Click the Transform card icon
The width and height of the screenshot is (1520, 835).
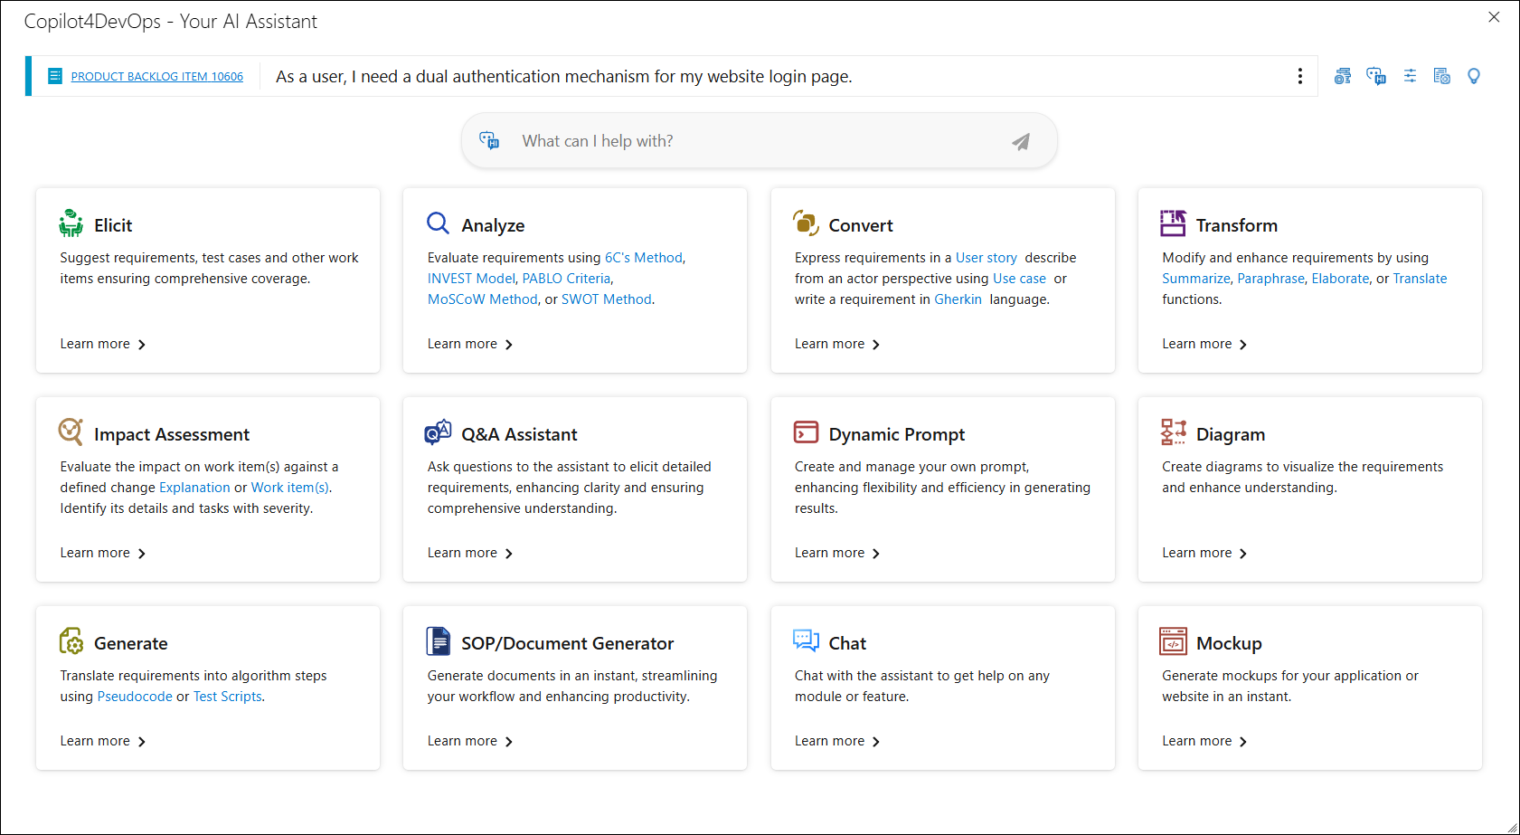point(1174,223)
